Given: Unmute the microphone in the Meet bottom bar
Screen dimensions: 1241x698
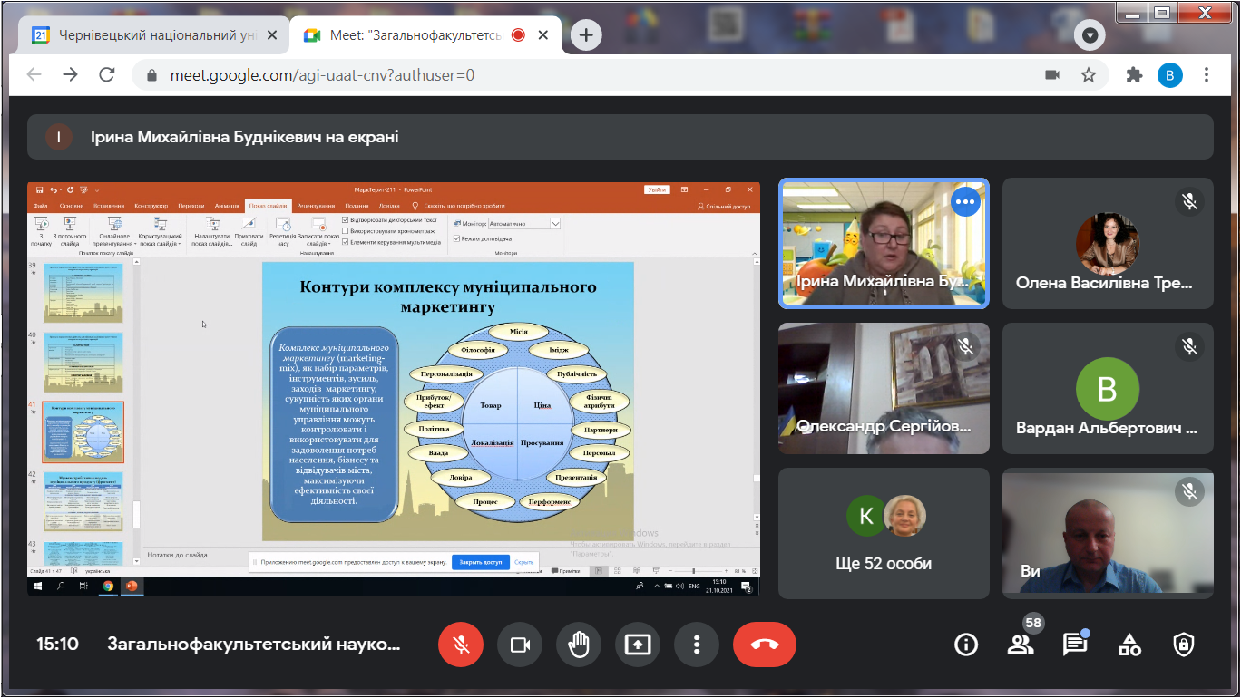Looking at the screenshot, I should (x=461, y=645).
